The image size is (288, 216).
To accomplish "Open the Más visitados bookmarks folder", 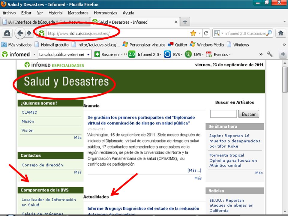I will click(x=16, y=45).
